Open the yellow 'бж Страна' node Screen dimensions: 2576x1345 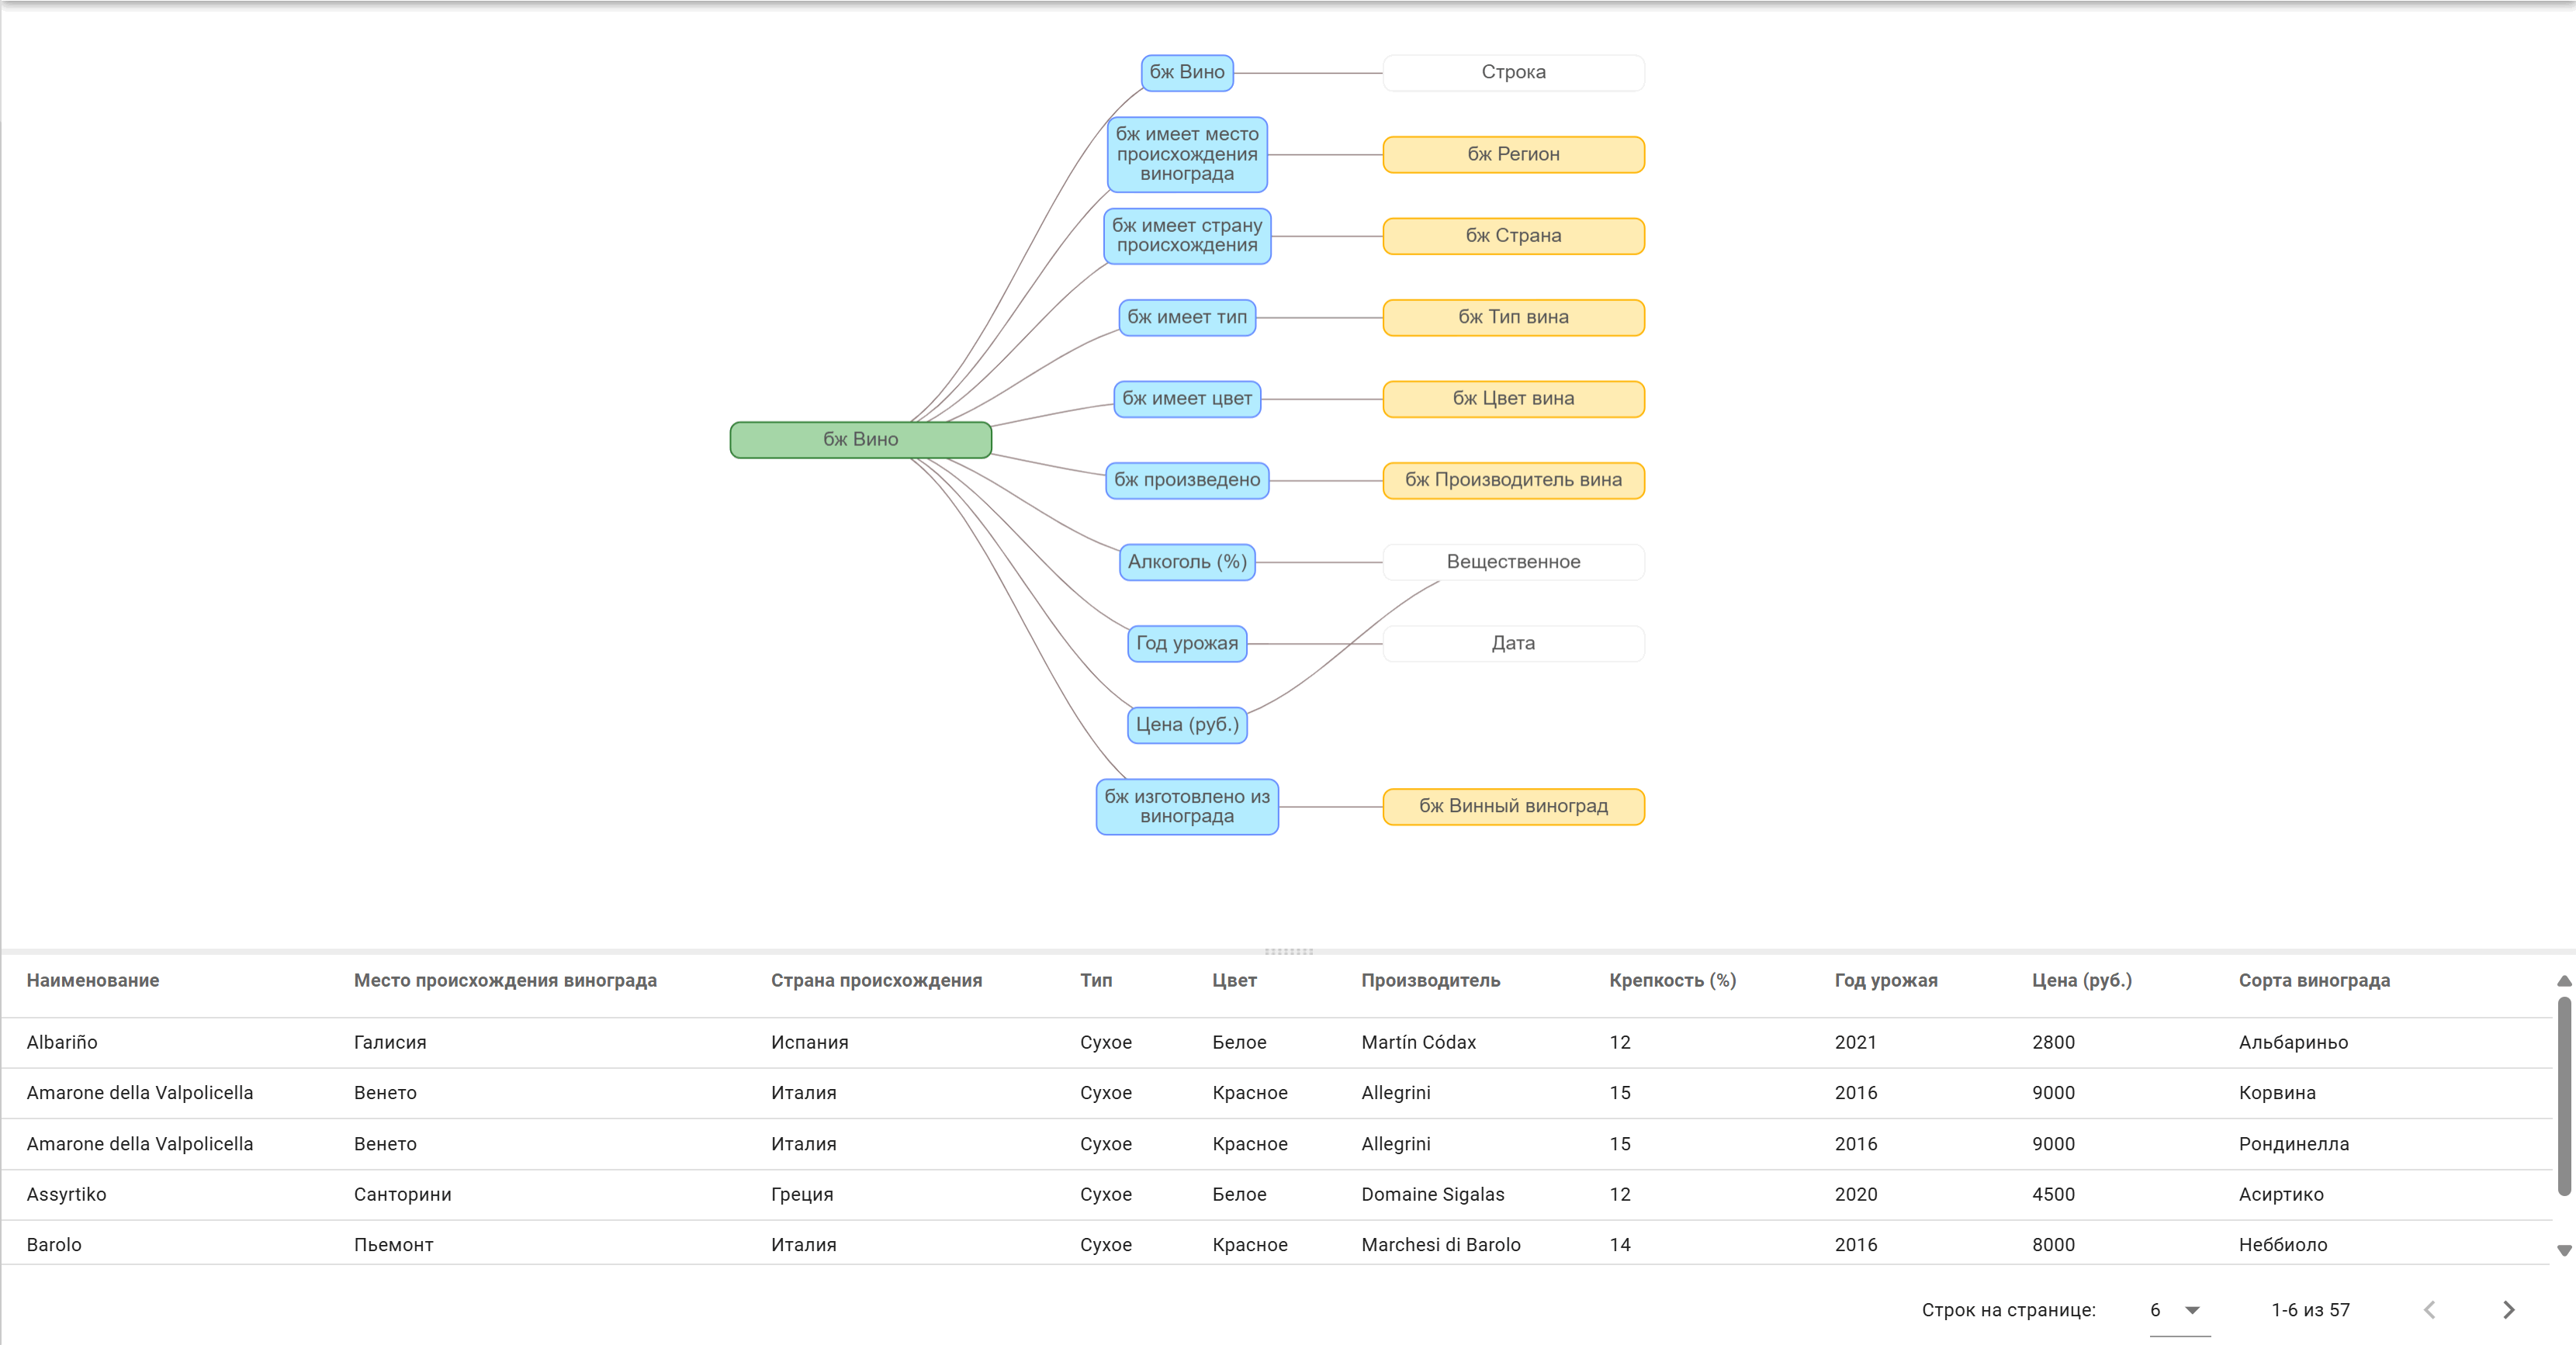click(1513, 236)
